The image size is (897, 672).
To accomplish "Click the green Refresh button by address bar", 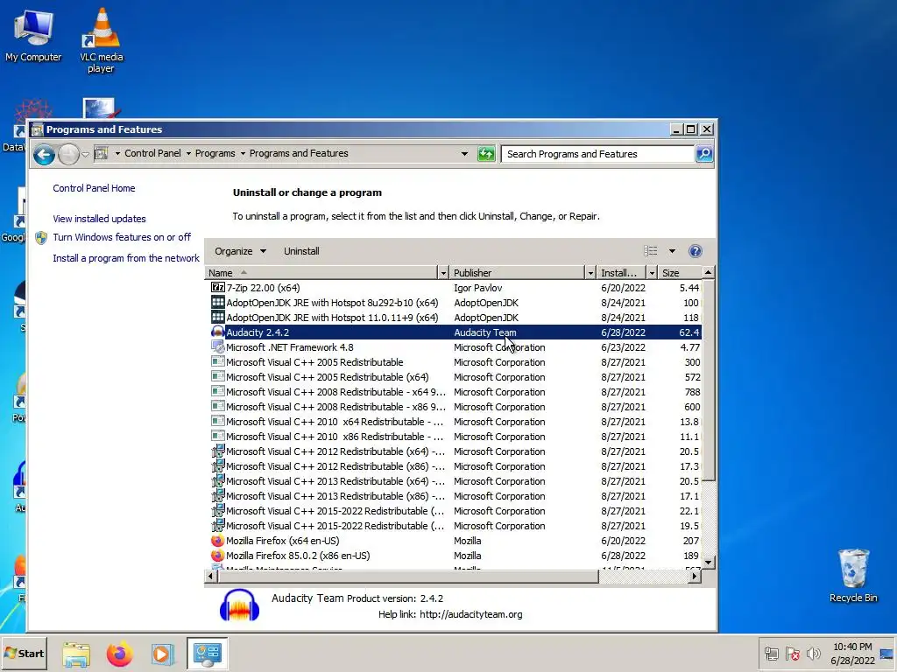I will [485, 154].
